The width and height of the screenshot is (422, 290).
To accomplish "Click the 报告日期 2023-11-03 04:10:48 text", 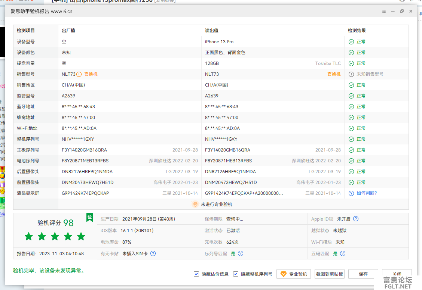I will pyautogui.click(x=51, y=254).
